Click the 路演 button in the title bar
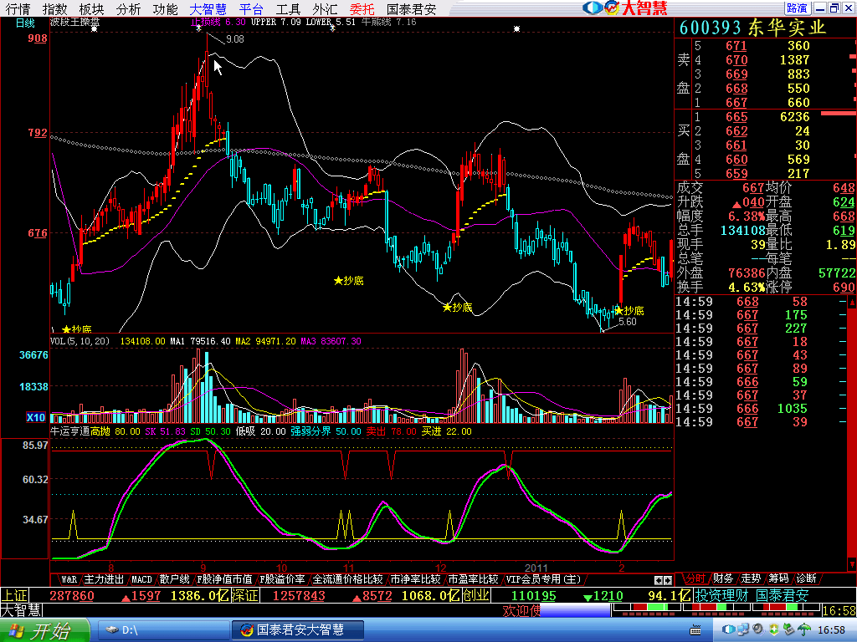Viewport: 857px width, 642px height. pos(797,8)
